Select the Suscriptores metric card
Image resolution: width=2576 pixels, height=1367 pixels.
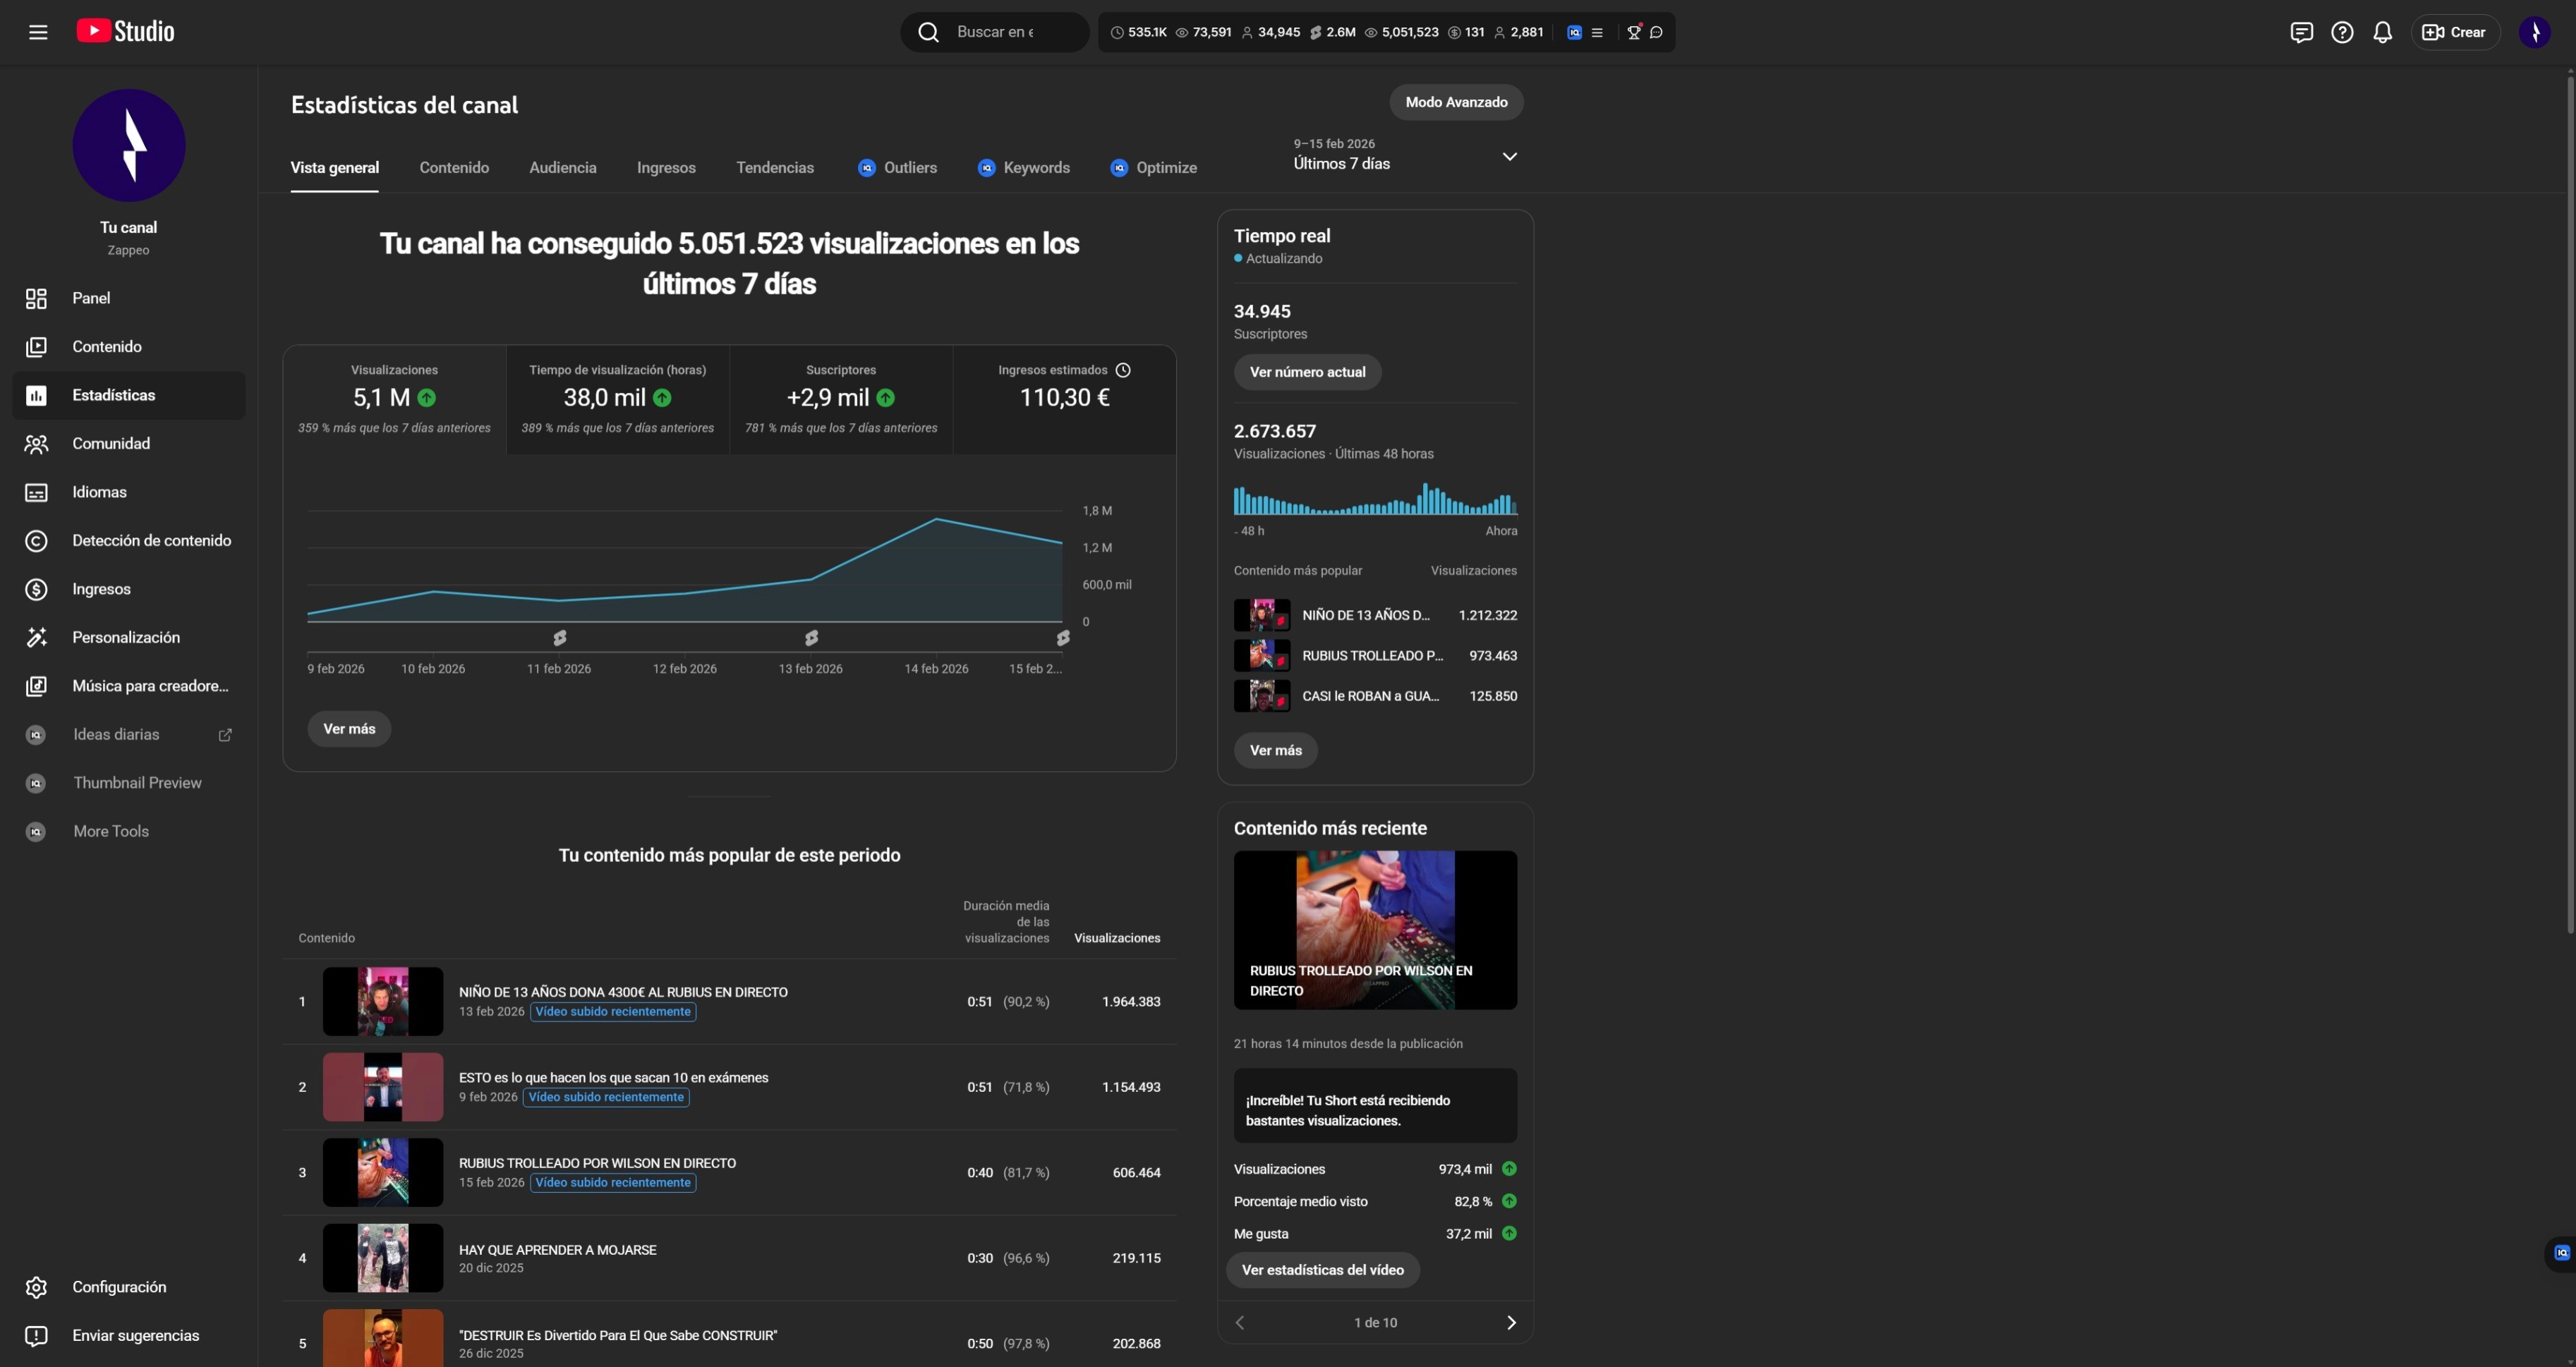click(x=841, y=399)
